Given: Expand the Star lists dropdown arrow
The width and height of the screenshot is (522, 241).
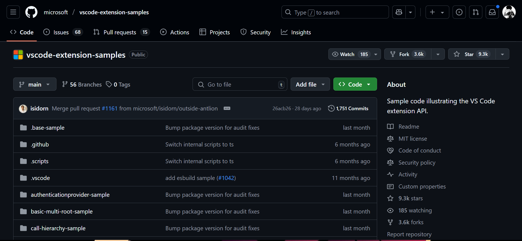Looking at the screenshot, I should pos(502,54).
